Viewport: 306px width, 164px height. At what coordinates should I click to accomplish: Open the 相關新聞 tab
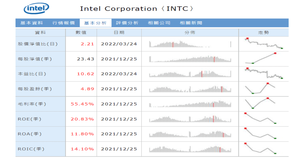coord(191,23)
